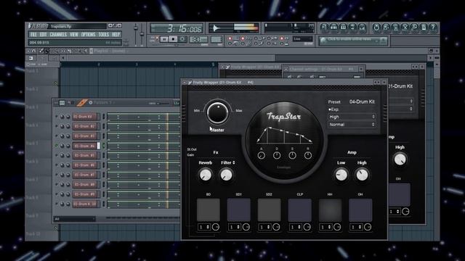
Task: Click the envelope Decay (D) knob
Action: pos(277,155)
